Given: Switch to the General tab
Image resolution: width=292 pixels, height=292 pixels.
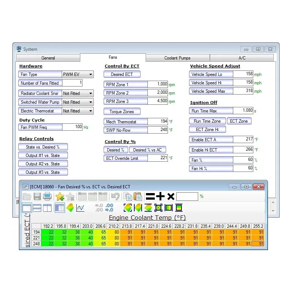Looking at the screenshot, I should click(48, 58).
